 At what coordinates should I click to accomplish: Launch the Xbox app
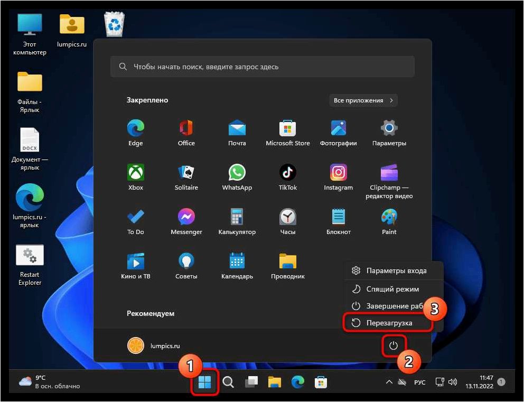[x=135, y=177]
